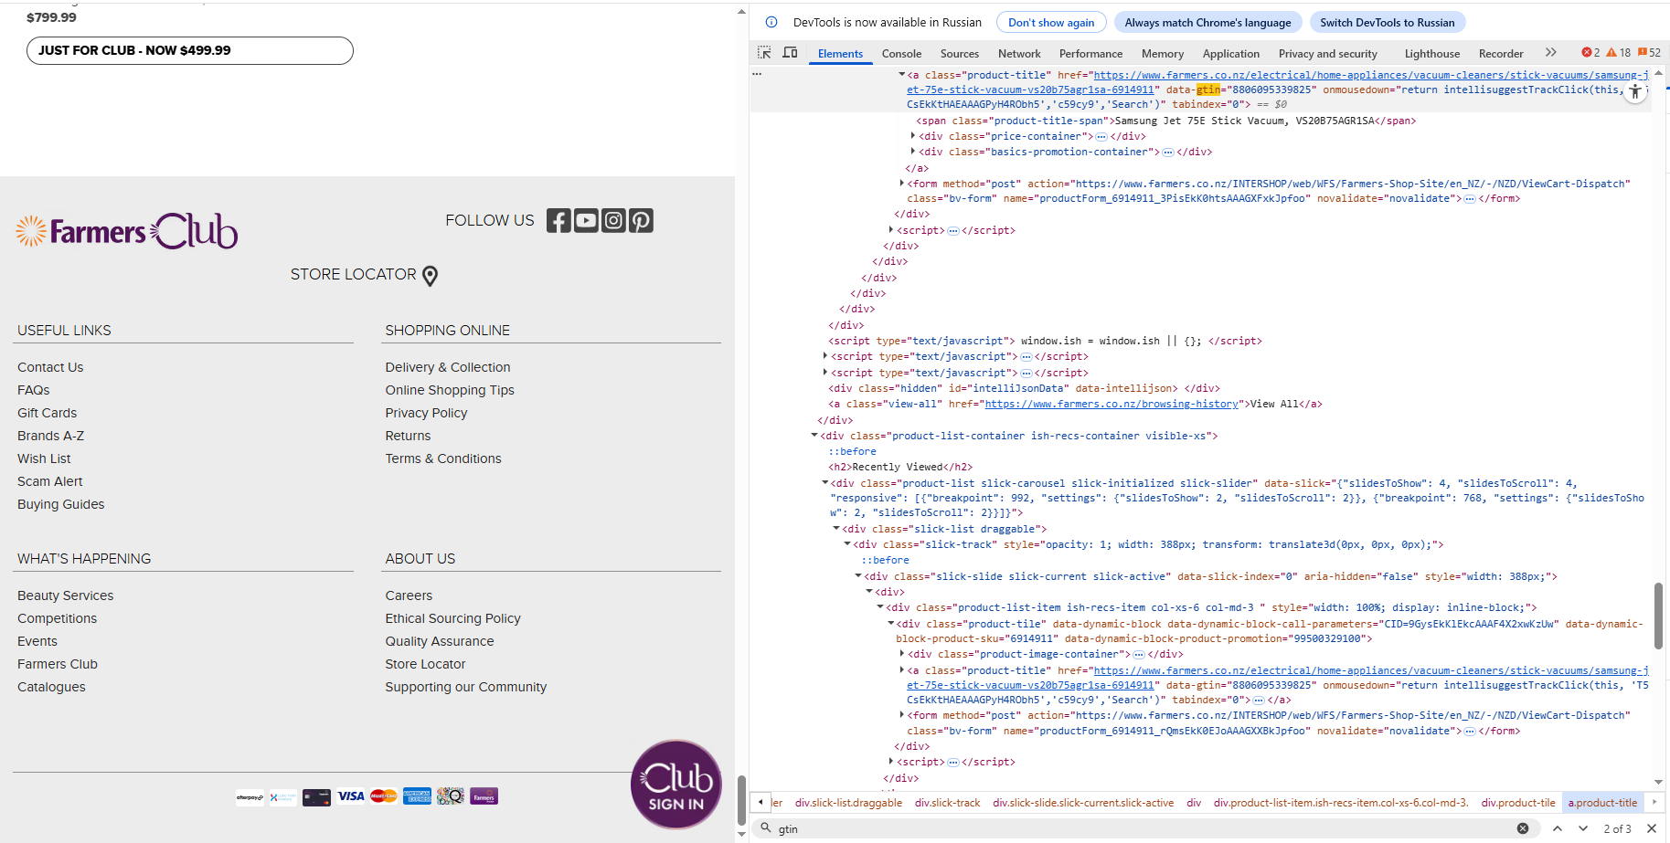The height and width of the screenshot is (843, 1670).
Task: Click the warnings count triangle icon
Action: (x=1612, y=53)
